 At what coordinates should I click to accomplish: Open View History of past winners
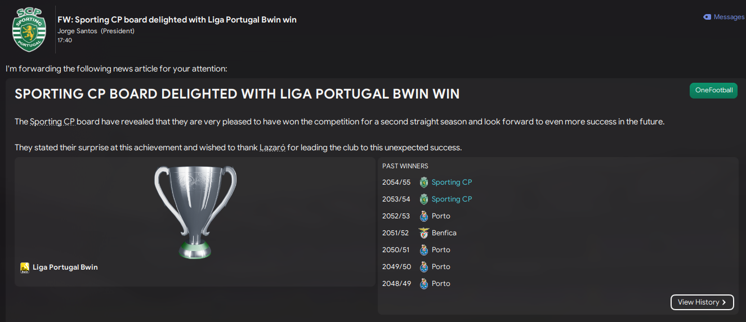click(x=702, y=302)
